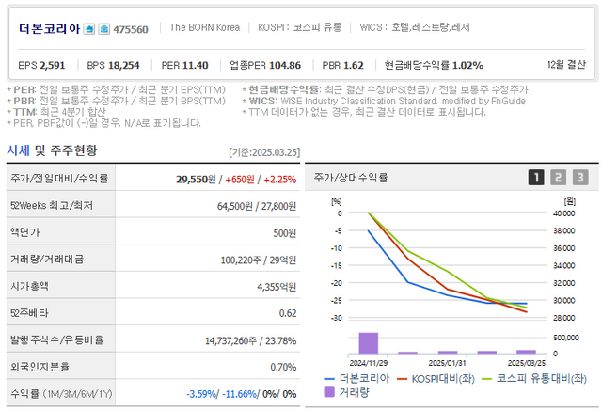Click the 더본코리아 company name heading
The image size is (602, 410).
point(49,28)
